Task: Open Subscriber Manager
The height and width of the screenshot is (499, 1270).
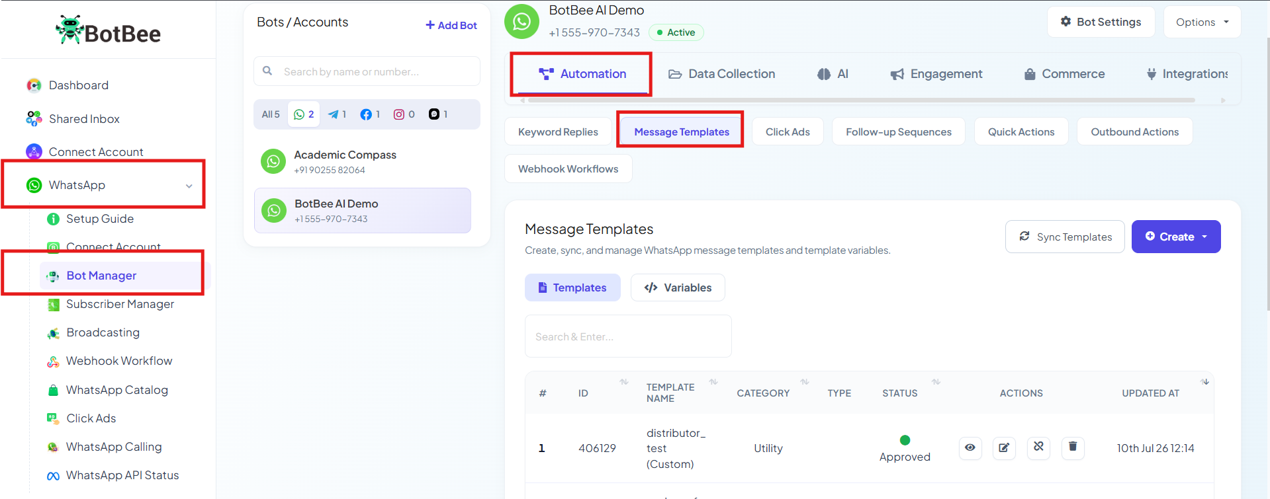Action: (120, 304)
